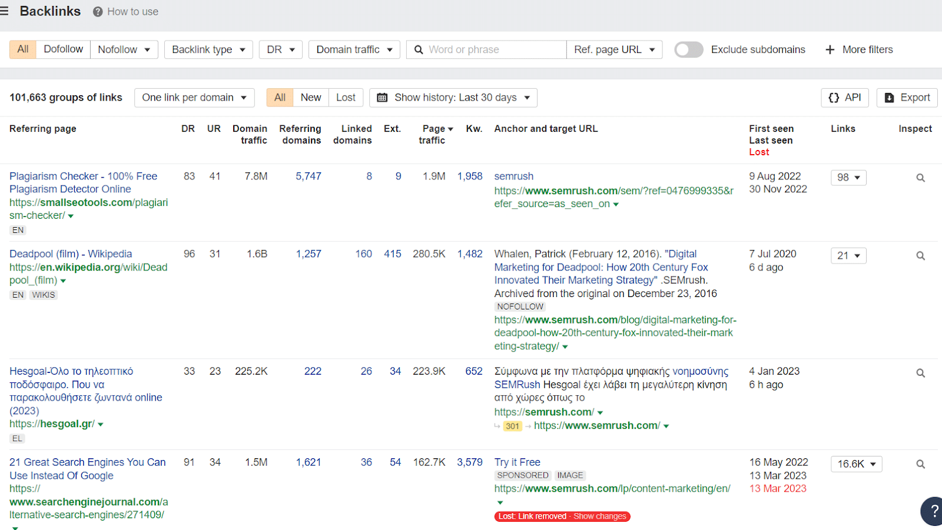Image resolution: width=942 pixels, height=530 pixels.
Task: Click the Word or phrase search field
Action: point(495,49)
